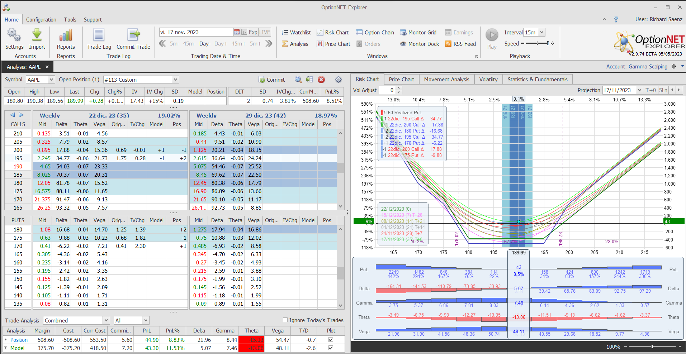Toggle the Exp button
This screenshot has height=354, width=686.
(x=253, y=32)
